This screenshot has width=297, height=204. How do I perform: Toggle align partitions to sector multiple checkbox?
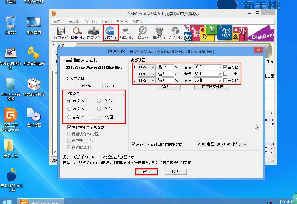coord(133,144)
